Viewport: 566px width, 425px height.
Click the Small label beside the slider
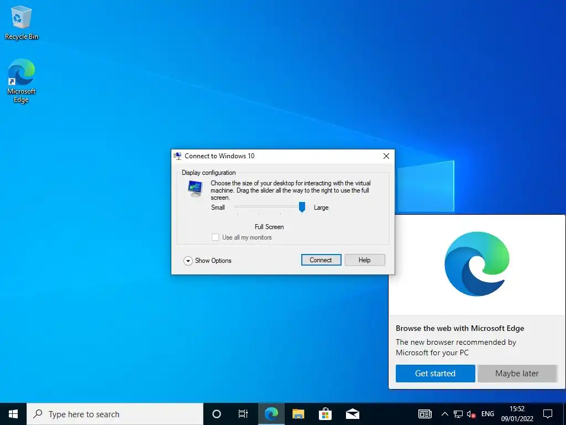(x=218, y=208)
